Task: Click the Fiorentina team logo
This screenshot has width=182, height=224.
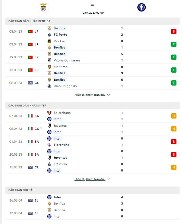Action: click(x=49, y=145)
